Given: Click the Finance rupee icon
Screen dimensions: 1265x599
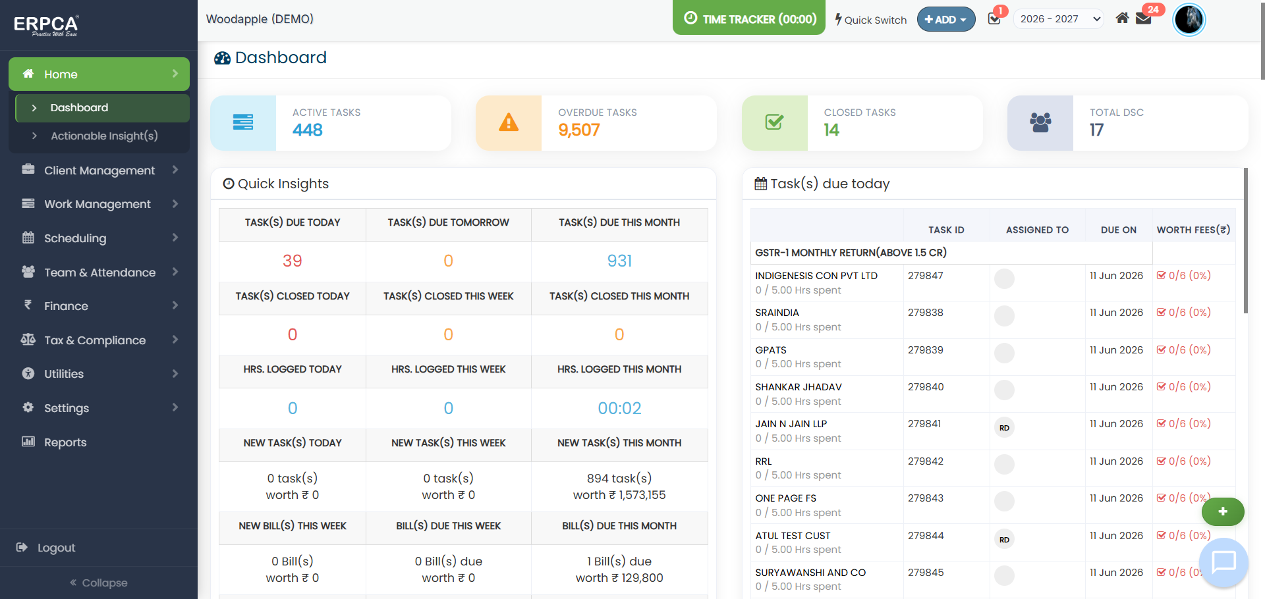Looking at the screenshot, I should pyautogui.click(x=28, y=305).
